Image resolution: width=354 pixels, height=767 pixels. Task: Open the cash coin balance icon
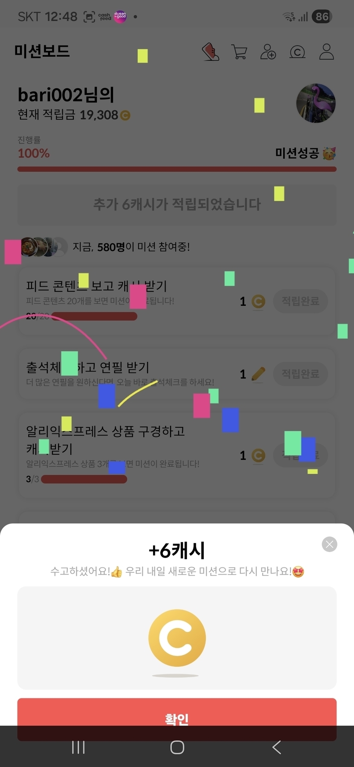297,52
